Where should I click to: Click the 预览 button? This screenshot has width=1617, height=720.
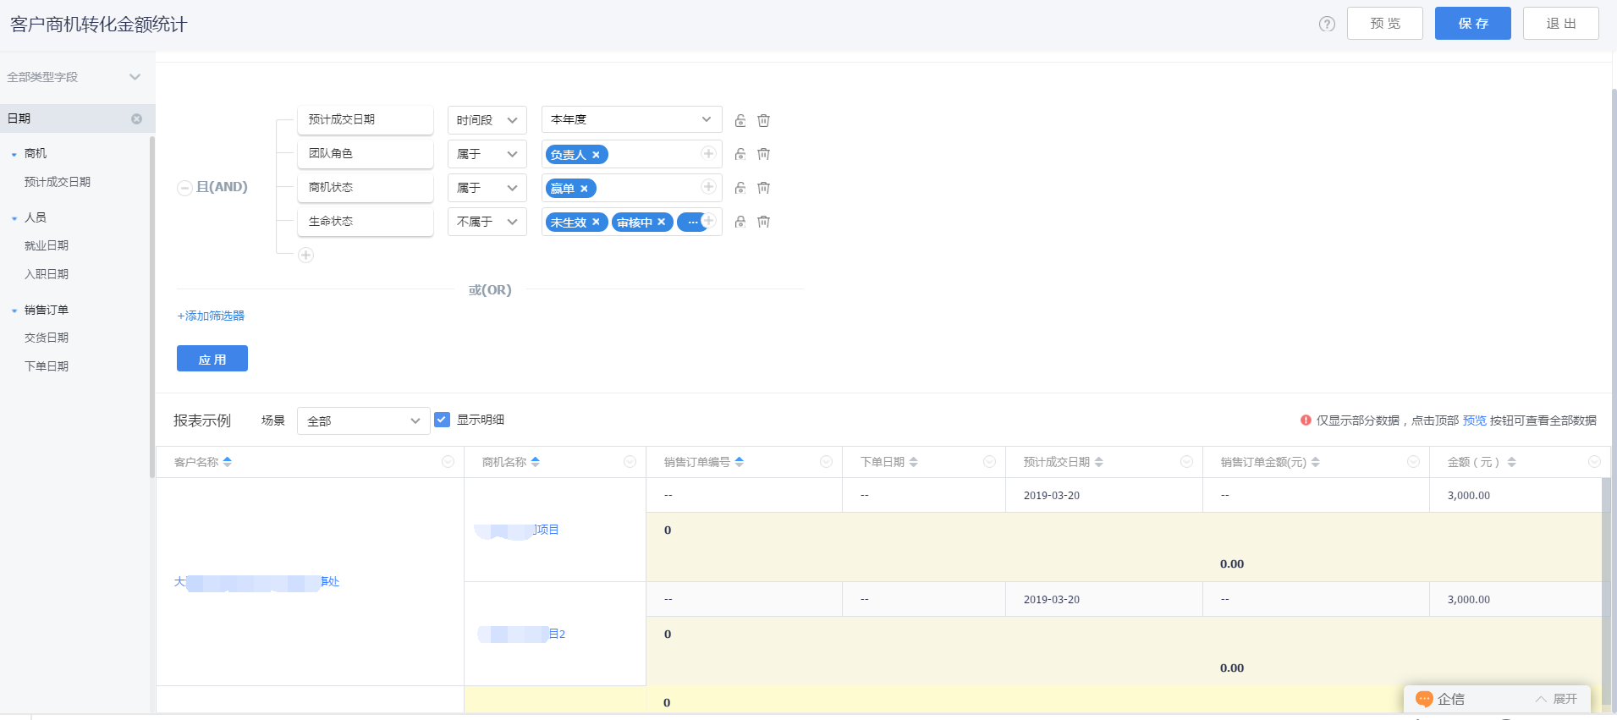1385,24
